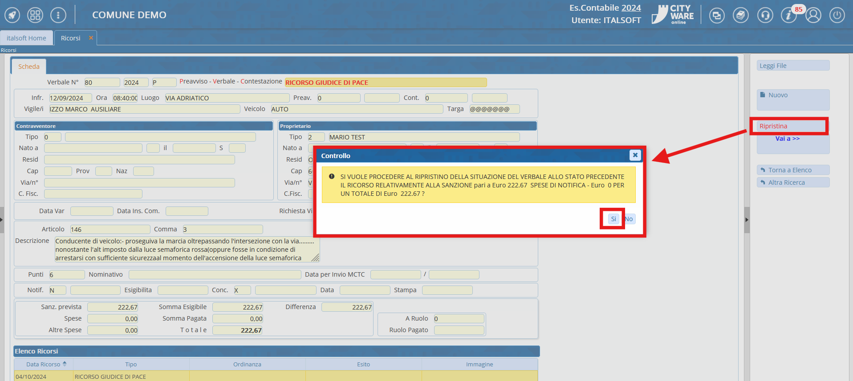
Task: Open the user profile icon
Action: coord(813,16)
